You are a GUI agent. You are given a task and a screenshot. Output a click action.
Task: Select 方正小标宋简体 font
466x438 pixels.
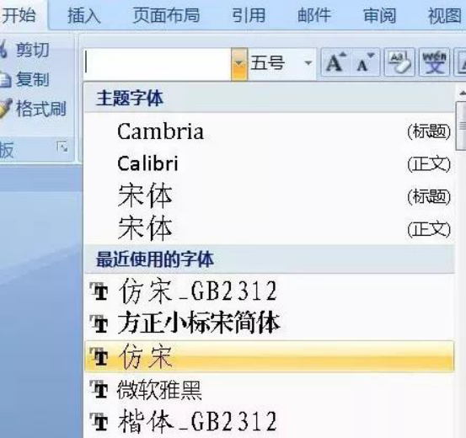(x=270, y=323)
